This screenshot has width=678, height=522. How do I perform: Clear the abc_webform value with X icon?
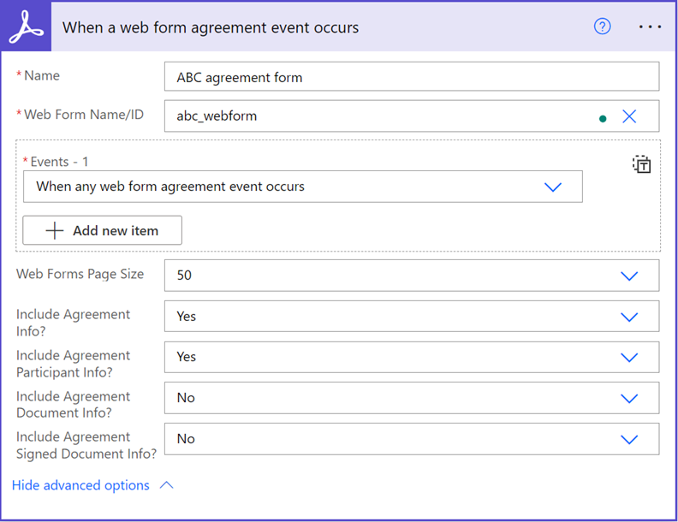[629, 116]
